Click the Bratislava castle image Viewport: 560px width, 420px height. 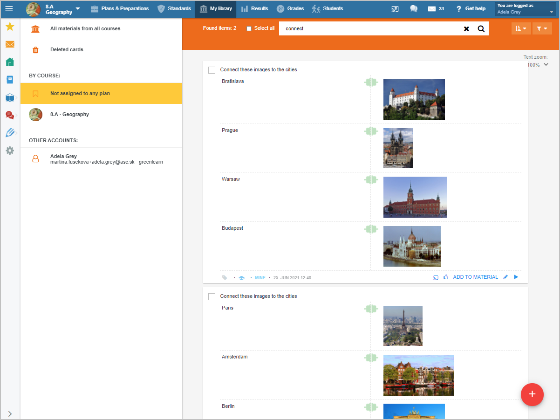(x=414, y=99)
